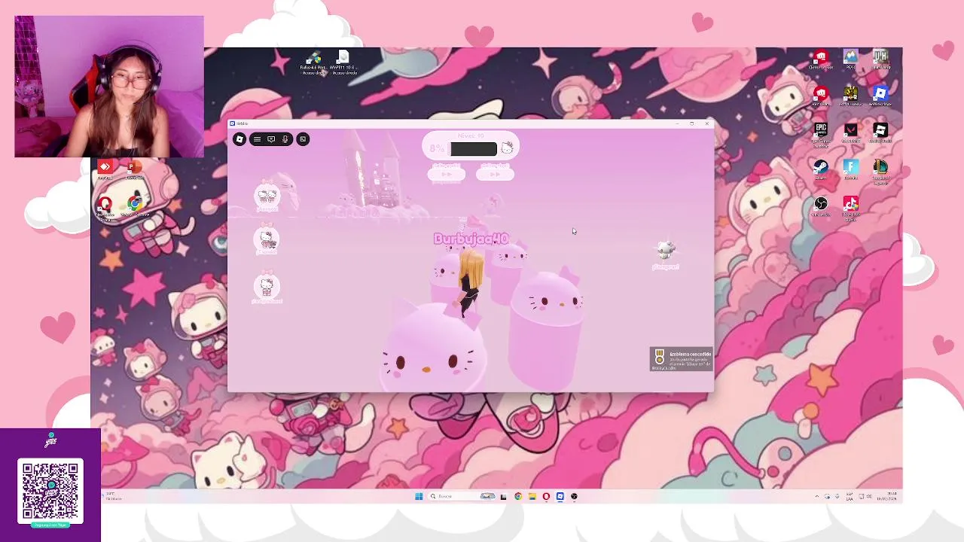Click the webcam feed overlay

pos(109,87)
